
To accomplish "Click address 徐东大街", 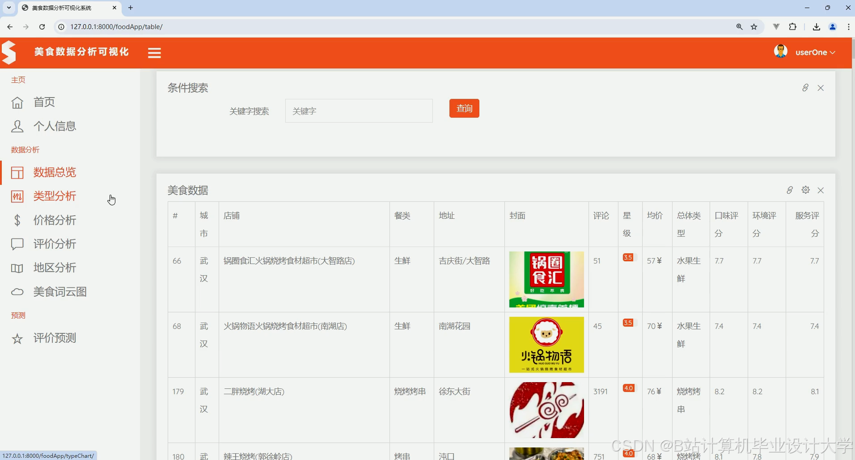I will click(454, 392).
